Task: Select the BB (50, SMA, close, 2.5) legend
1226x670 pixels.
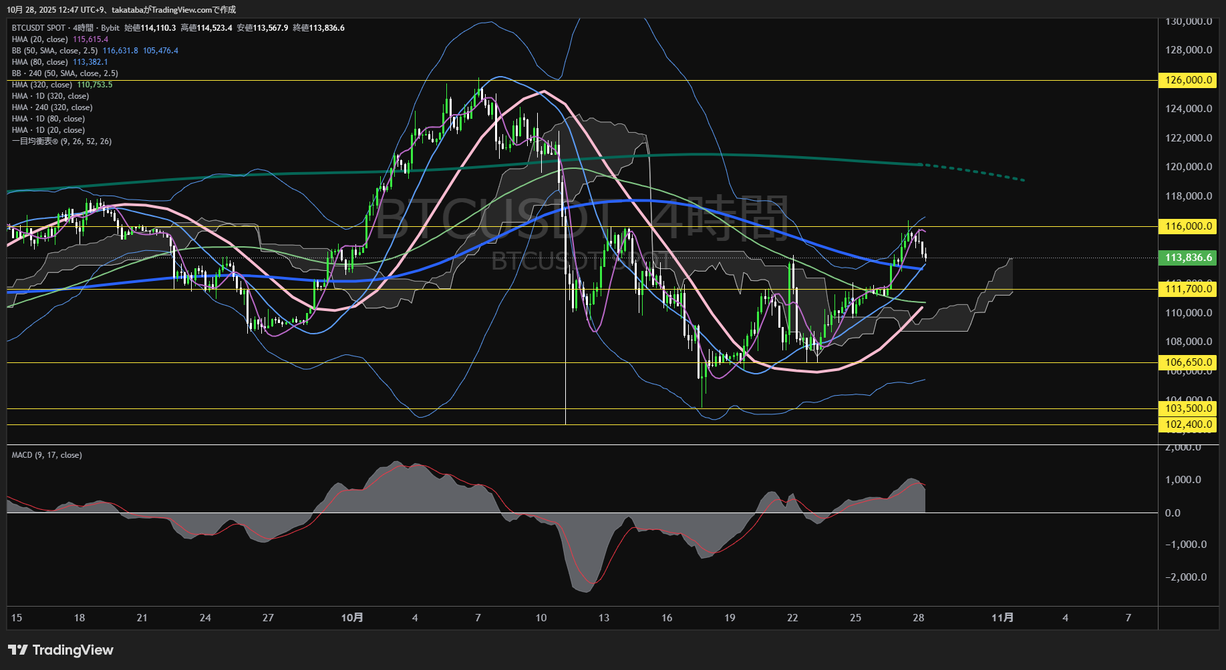Action: point(55,51)
